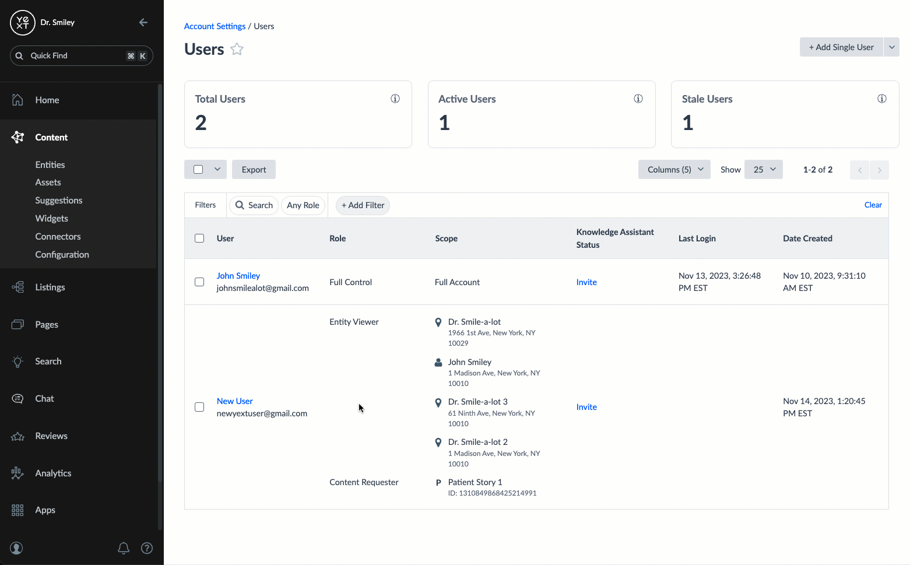910x565 pixels.
Task: Expand the Add Single User arrow menu
Action: pos(891,47)
